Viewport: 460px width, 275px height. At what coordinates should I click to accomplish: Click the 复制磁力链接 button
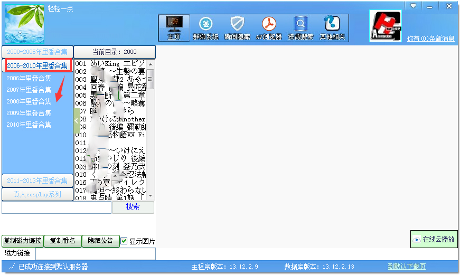23,241
